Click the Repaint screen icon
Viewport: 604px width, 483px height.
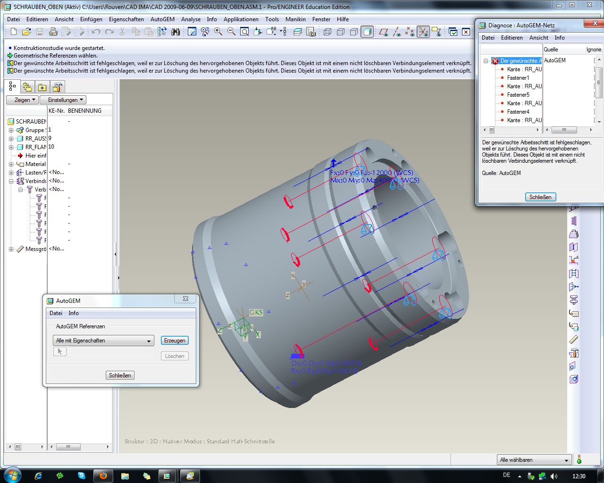coord(192,32)
